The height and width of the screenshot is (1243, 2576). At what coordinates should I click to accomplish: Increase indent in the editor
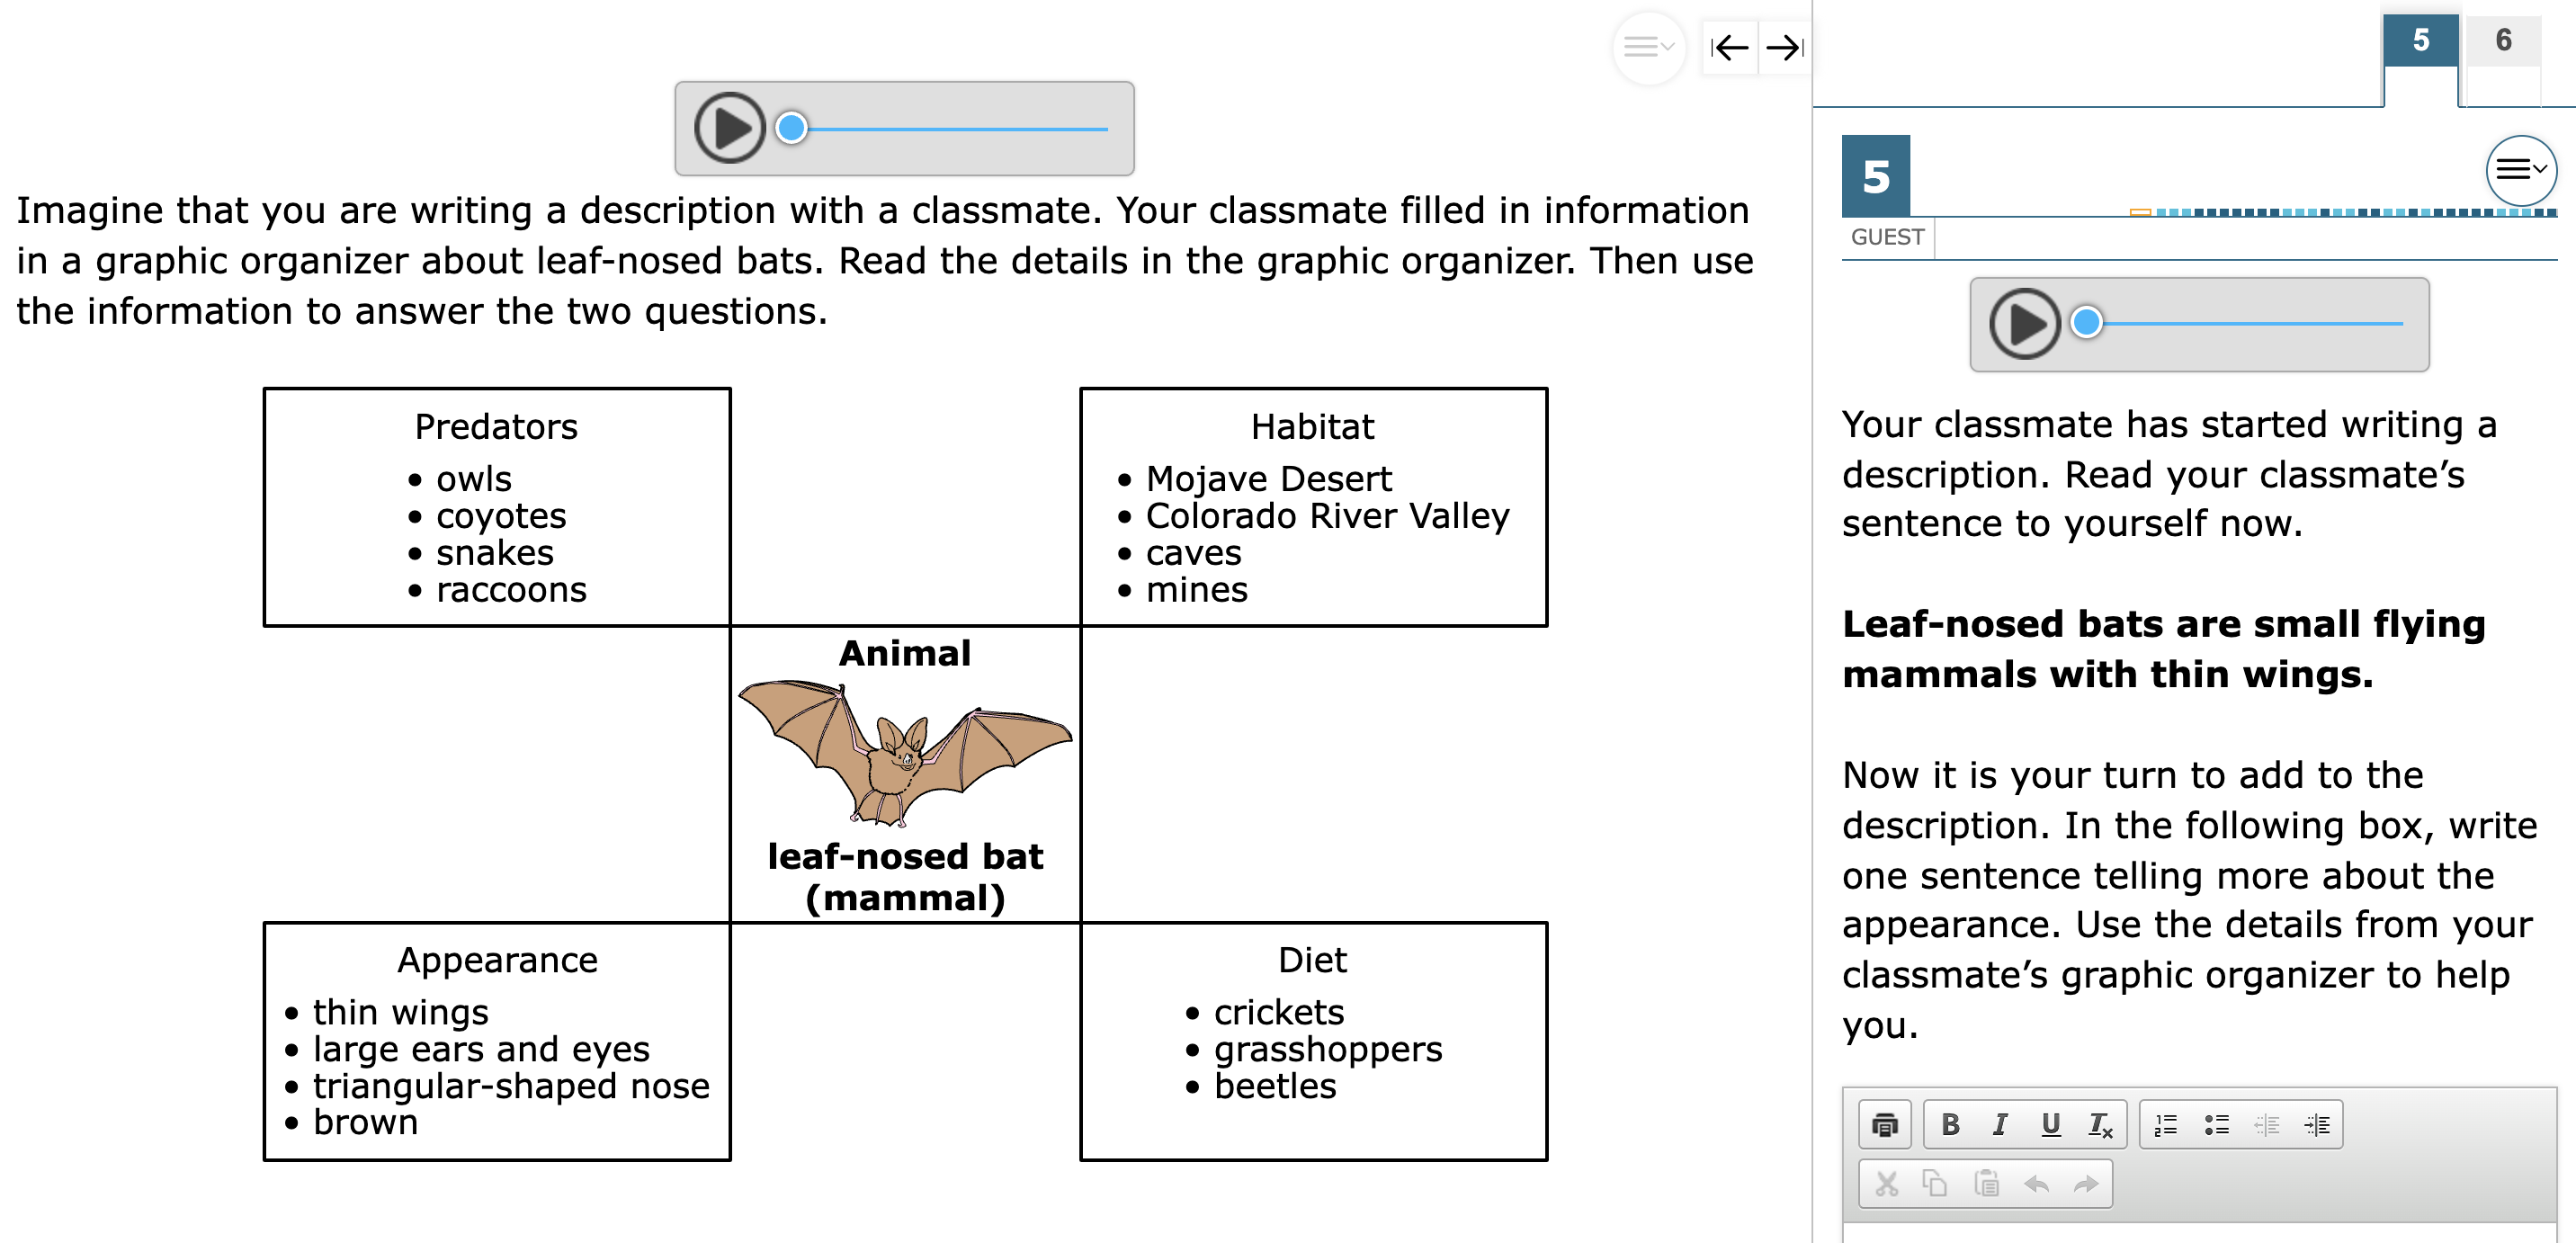click(2316, 1124)
